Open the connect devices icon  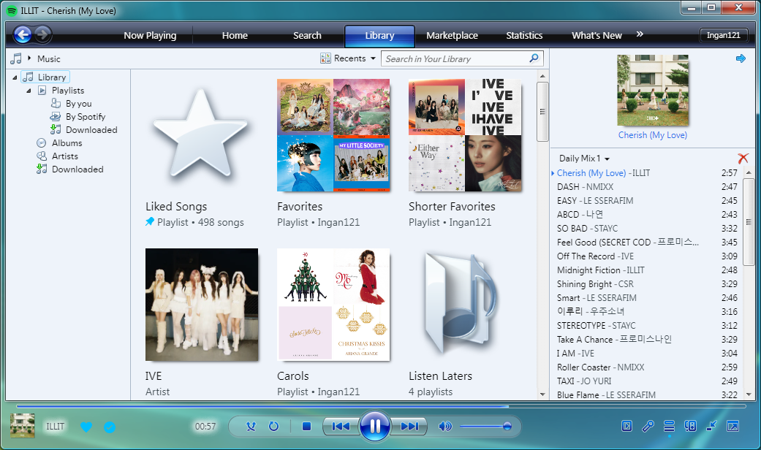(x=690, y=426)
